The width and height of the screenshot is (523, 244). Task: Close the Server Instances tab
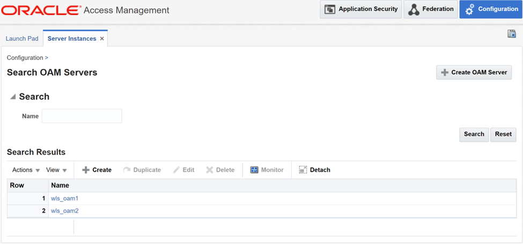[x=102, y=39]
